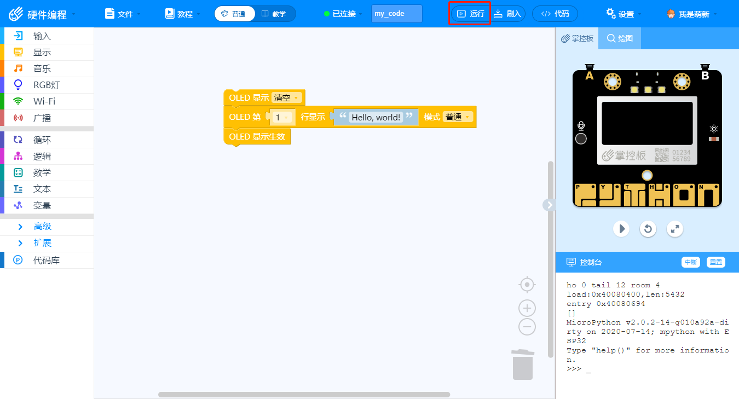Screen dimensions: 739x399
Task: Collapse the right panel with the arrow handle
Action: coord(549,205)
